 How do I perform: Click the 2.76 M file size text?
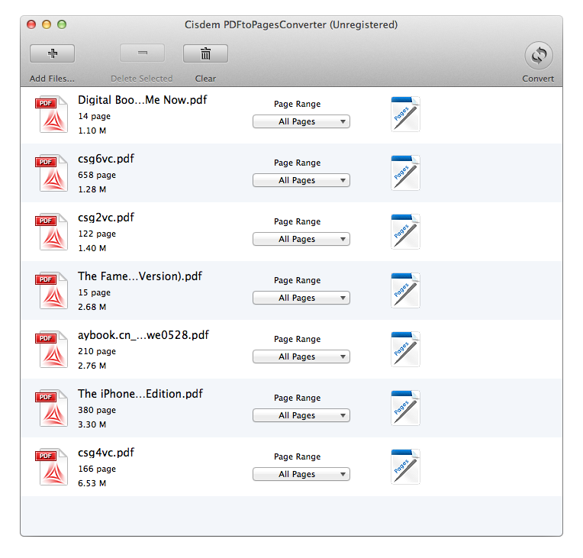pos(92,366)
